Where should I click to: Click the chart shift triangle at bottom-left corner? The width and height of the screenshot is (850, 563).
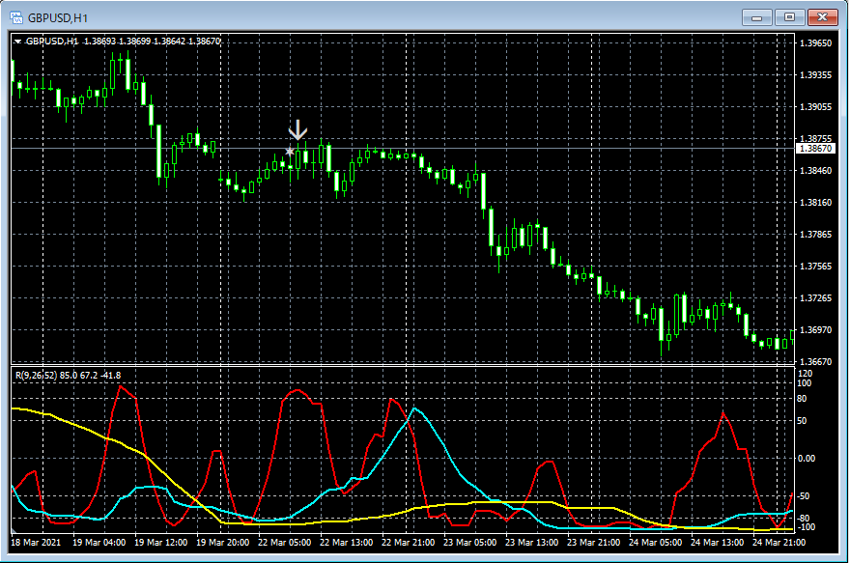(14, 531)
